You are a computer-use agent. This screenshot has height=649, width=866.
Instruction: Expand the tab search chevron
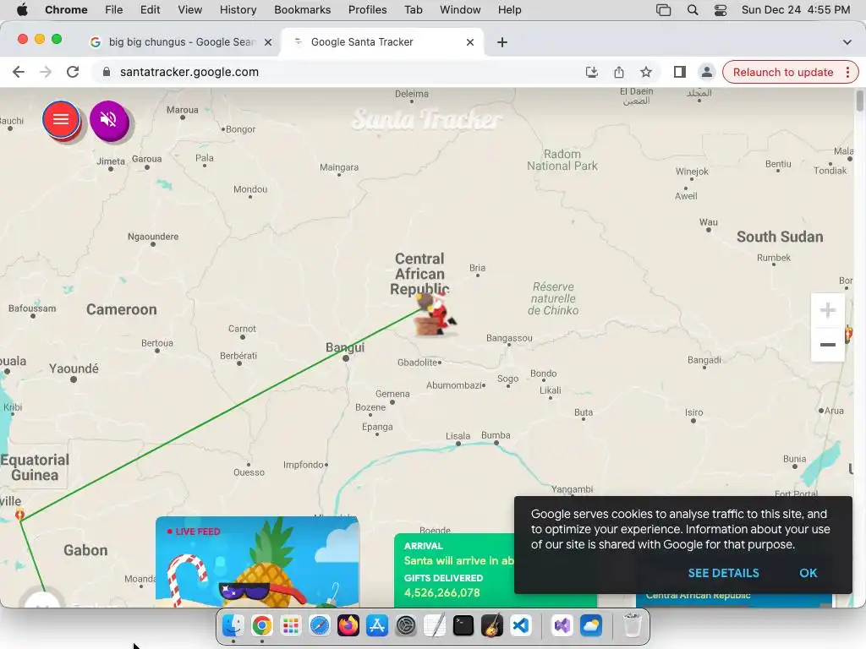(847, 42)
